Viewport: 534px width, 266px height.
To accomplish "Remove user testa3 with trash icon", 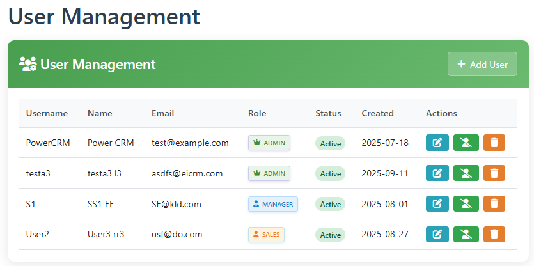I will 494,173.
